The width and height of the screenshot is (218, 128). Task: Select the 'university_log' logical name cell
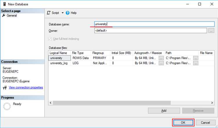pos(60,63)
